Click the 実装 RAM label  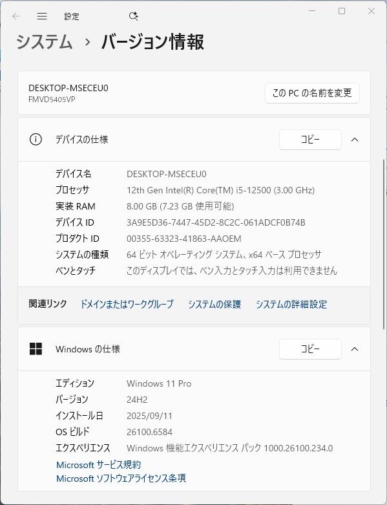coord(76,206)
